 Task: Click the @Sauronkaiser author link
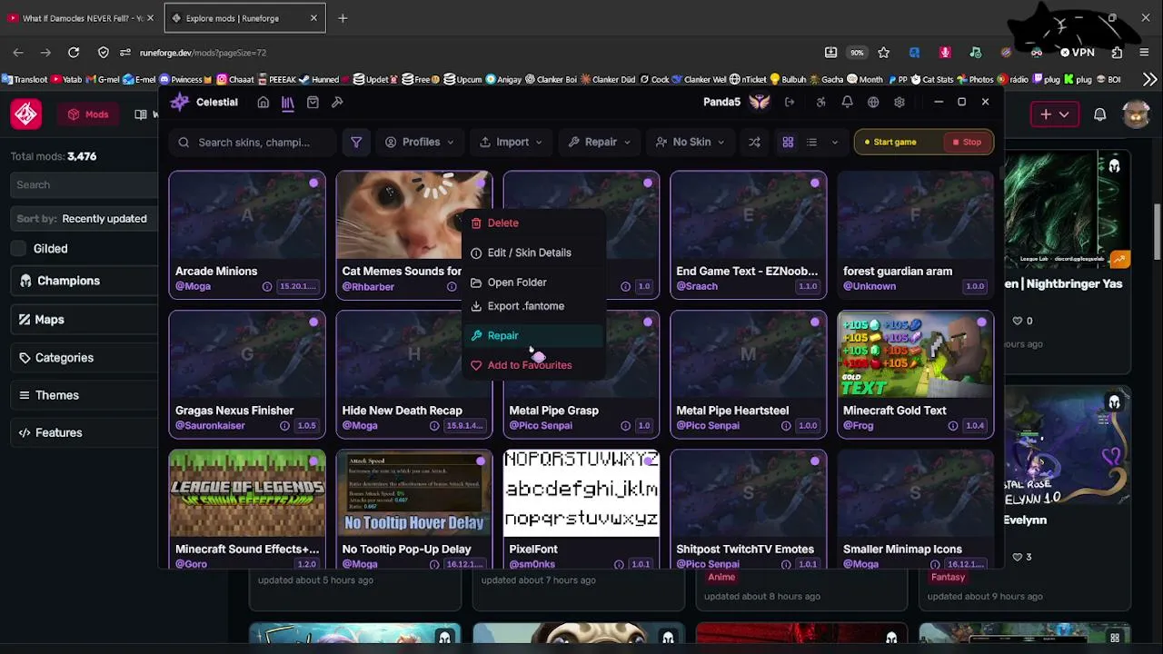coord(209,426)
